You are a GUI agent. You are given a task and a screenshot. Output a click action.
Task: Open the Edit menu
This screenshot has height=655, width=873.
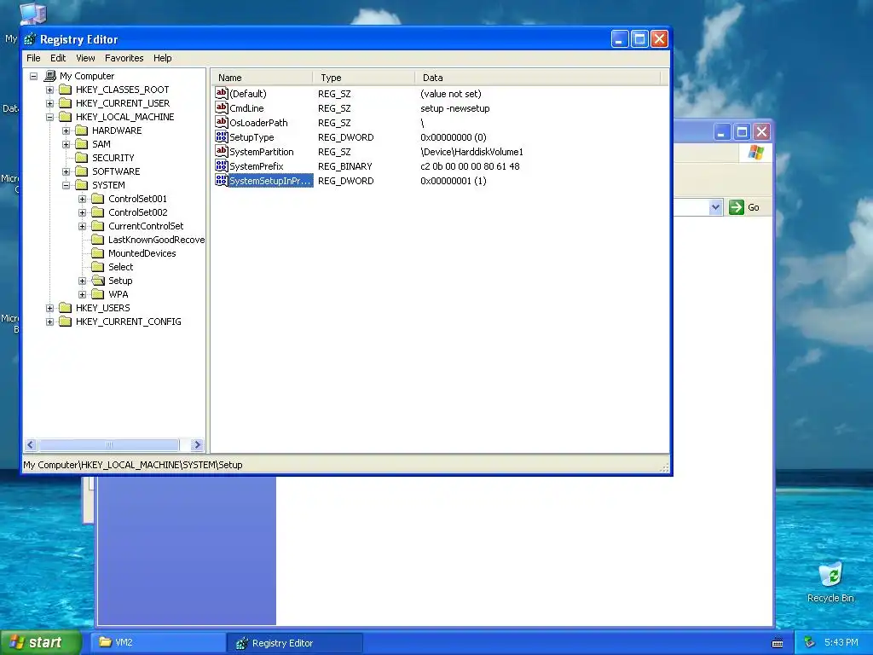coord(58,58)
